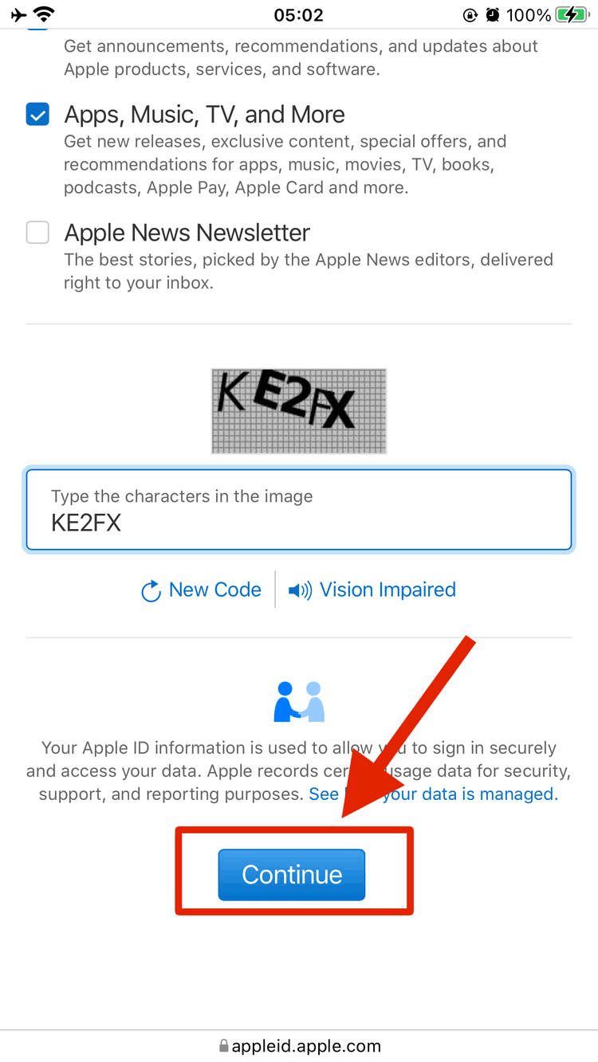The height and width of the screenshot is (1062, 598).
Task: Tap the alarm clock status icon
Action: pyautogui.click(x=493, y=14)
